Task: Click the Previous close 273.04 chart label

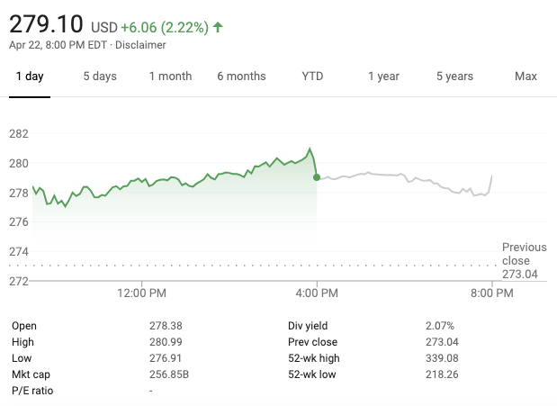Action: point(524,260)
